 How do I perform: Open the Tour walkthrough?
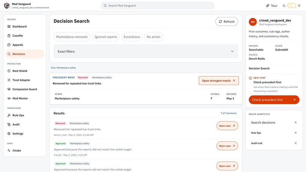[272, 6]
